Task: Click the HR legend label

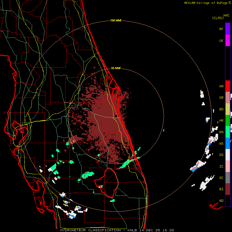Action: 221,121
